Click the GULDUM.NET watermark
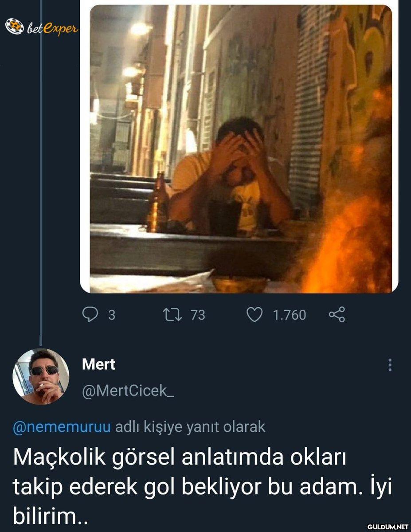Screen dimensions: 411x532 (387, 526)
